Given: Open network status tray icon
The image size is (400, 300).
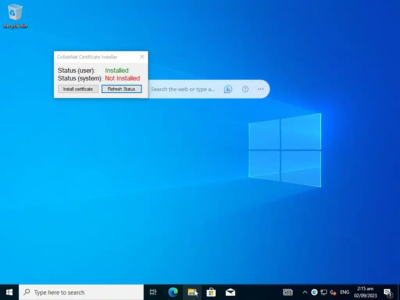Looking at the screenshot, I should click(324, 292).
